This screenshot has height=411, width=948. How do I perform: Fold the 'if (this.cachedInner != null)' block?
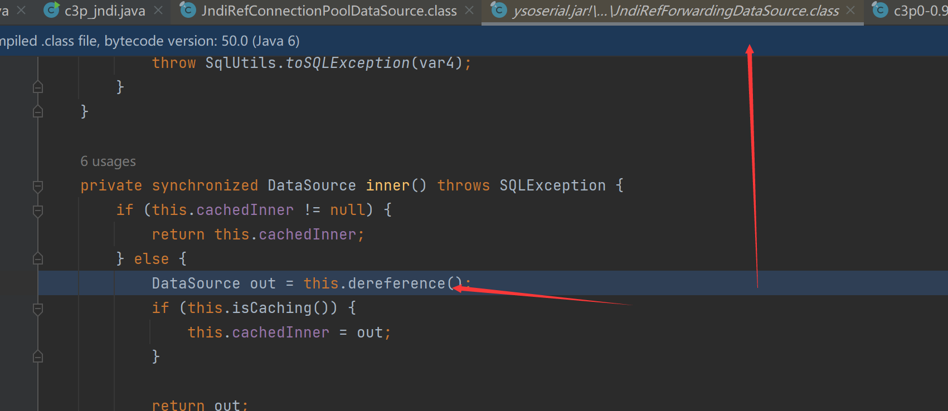38,211
